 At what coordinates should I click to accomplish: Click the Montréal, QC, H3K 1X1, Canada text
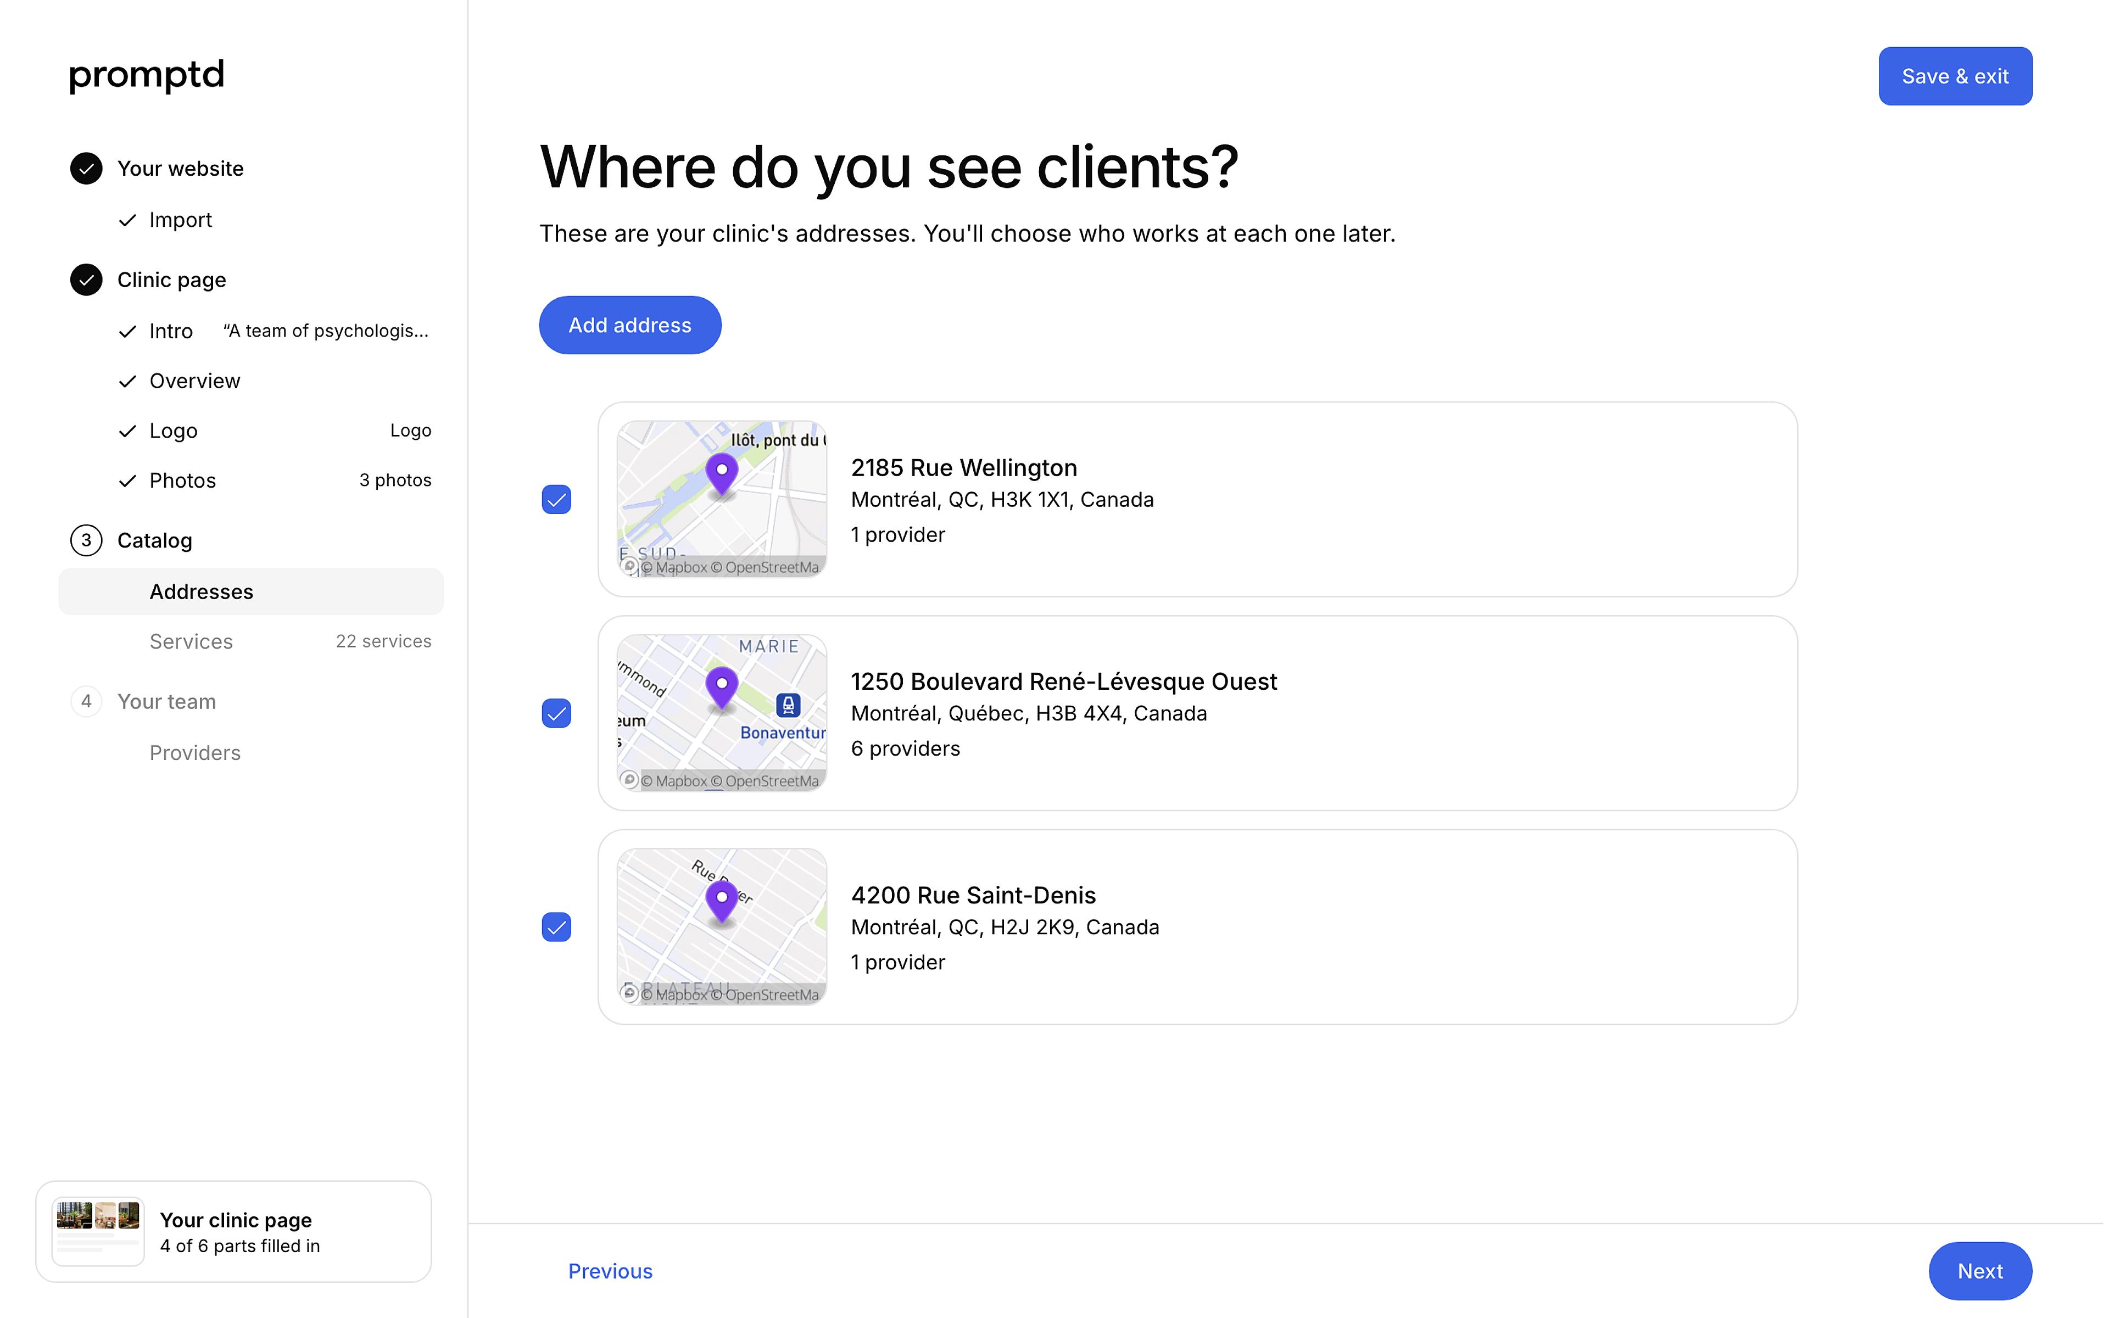coord(1002,500)
